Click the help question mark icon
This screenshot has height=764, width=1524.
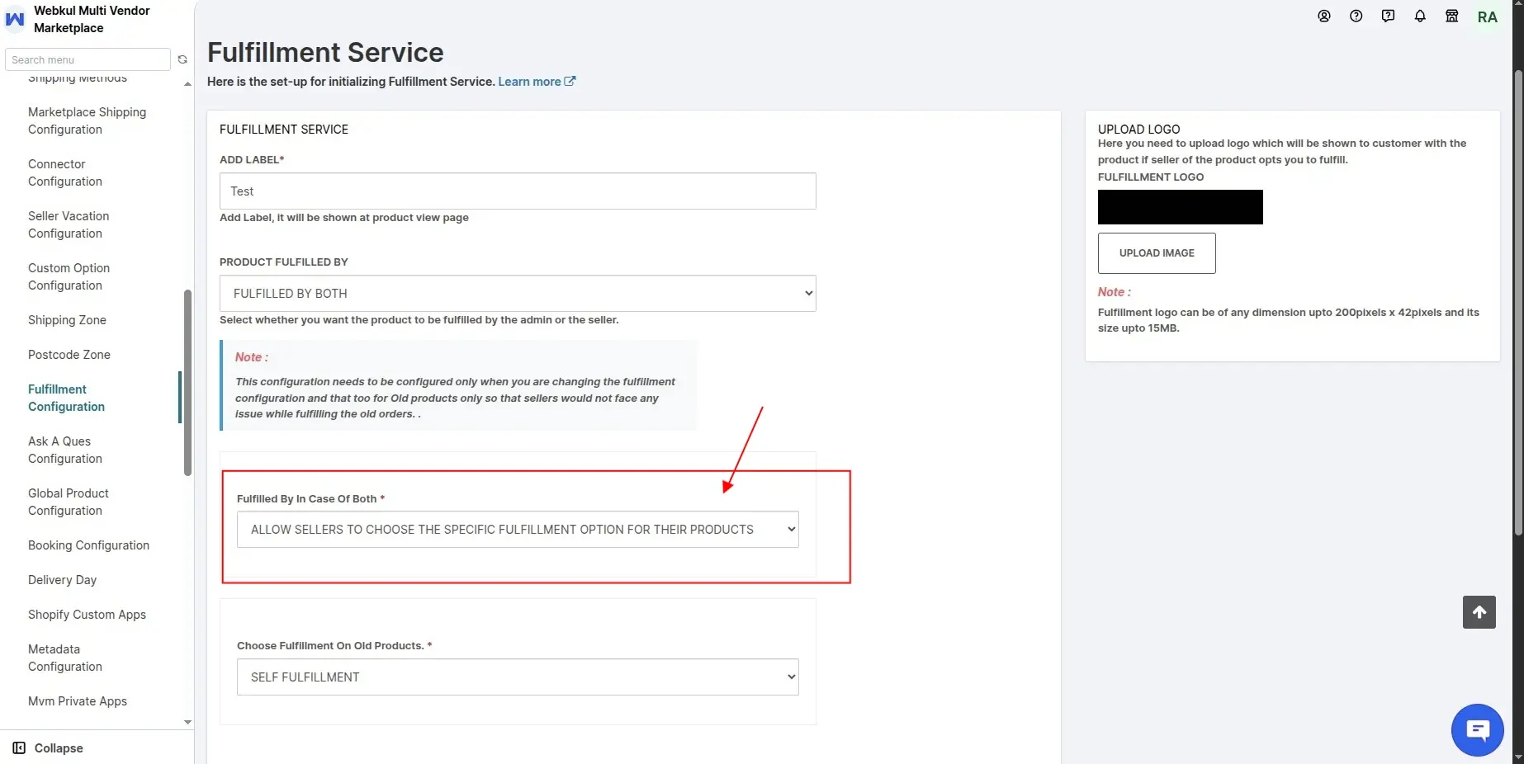[x=1356, y=16]
